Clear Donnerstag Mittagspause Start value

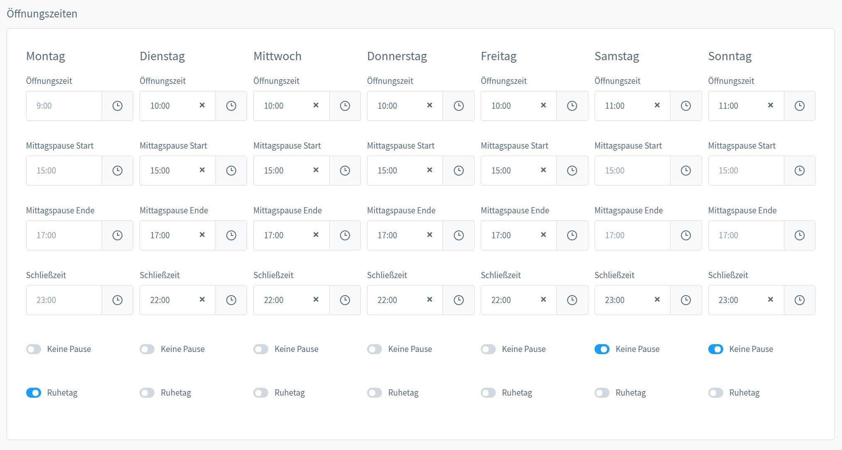coord(430,170)
